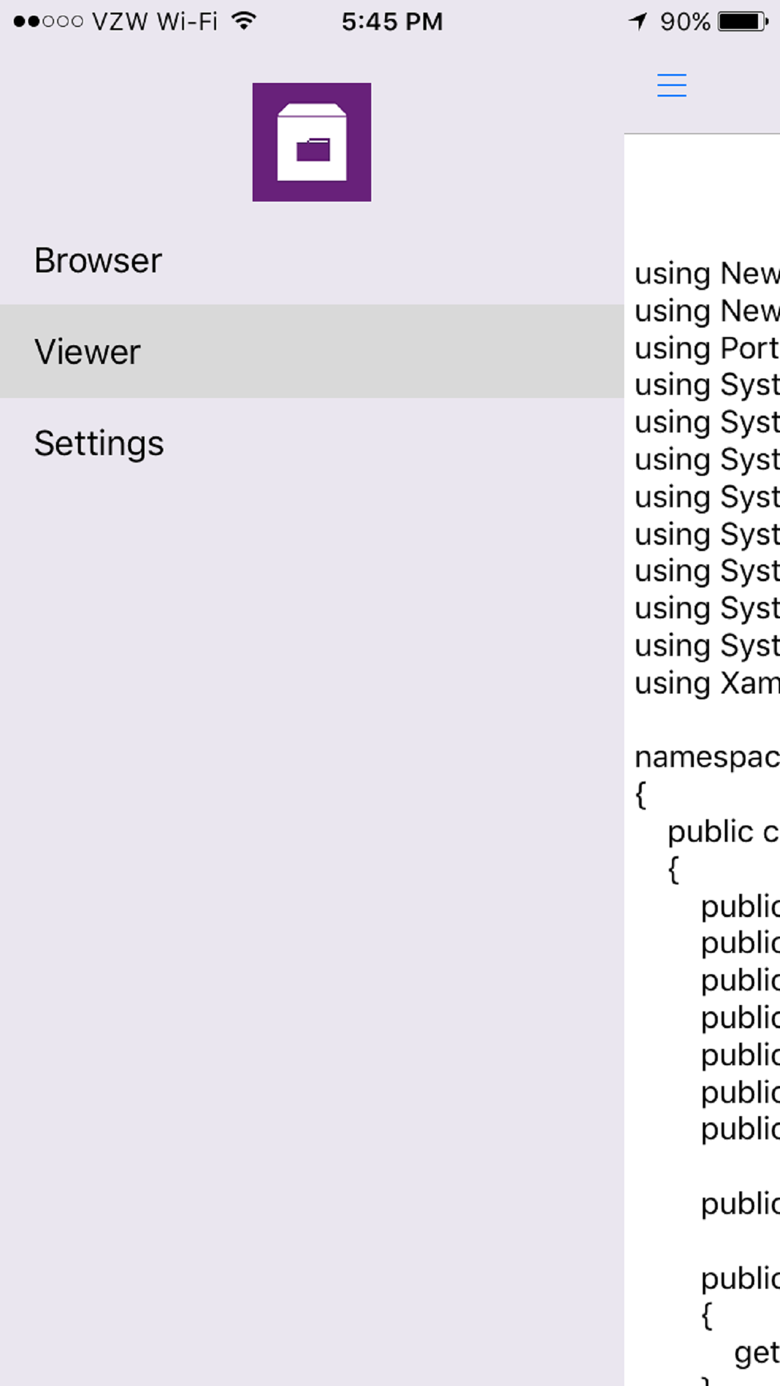Open the Settings menu item
This screenshot has width=780, height=1386.
coord(99,443)
